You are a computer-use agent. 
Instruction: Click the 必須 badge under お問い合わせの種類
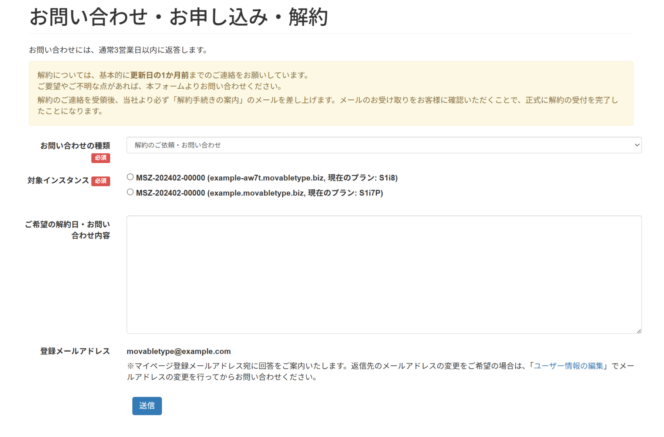101,158
